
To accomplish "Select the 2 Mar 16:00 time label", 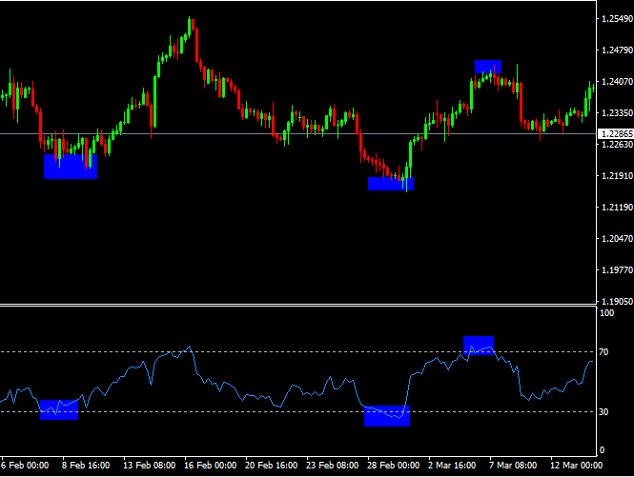I will [452, 466].
